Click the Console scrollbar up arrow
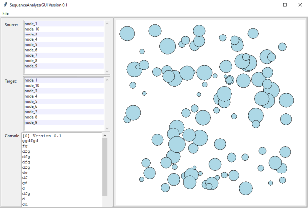This screenshot has height=208, width=308. (105, 135)
